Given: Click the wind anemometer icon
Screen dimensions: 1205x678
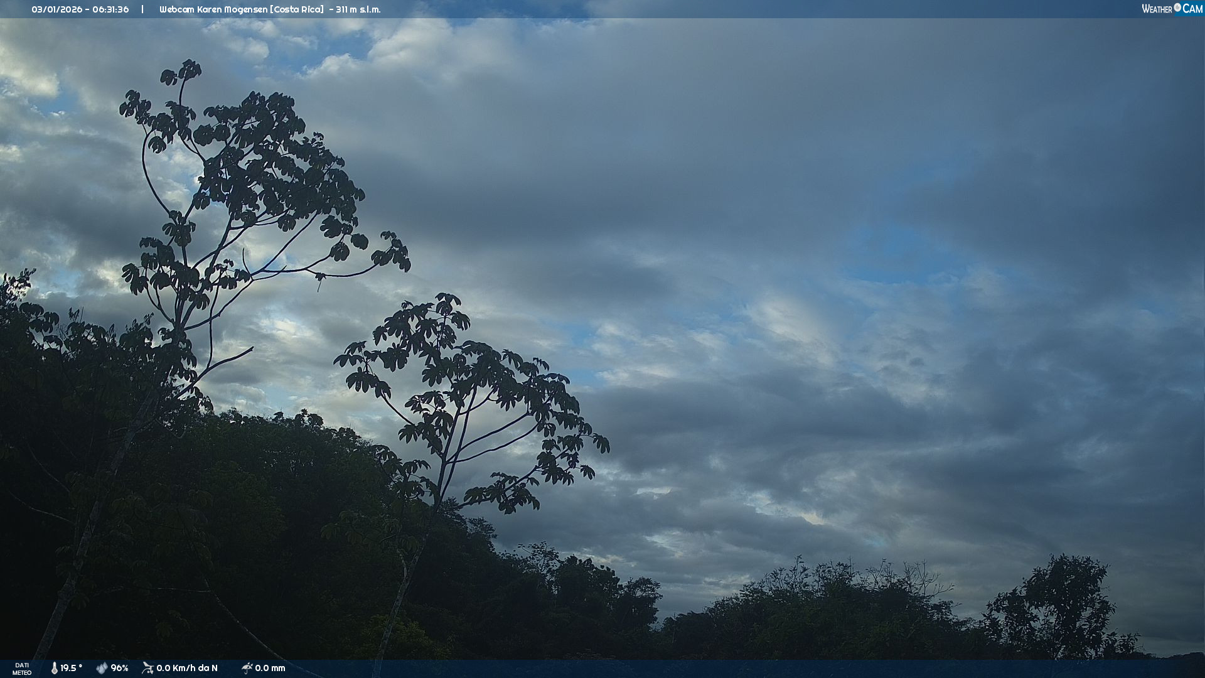Looking at the screenshot, I should (147, 668).
